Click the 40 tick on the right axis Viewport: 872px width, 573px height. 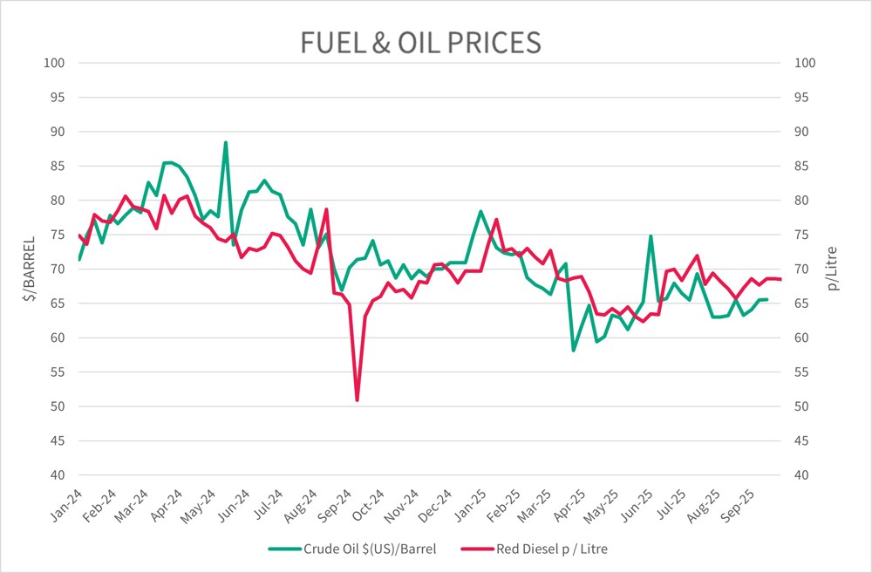(805, 475)
